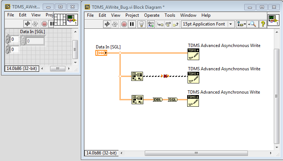Viewport: 283px width, 161px height.
Task: Select Data In SGL terminal on diagram
Action: [x=101, y=53]
